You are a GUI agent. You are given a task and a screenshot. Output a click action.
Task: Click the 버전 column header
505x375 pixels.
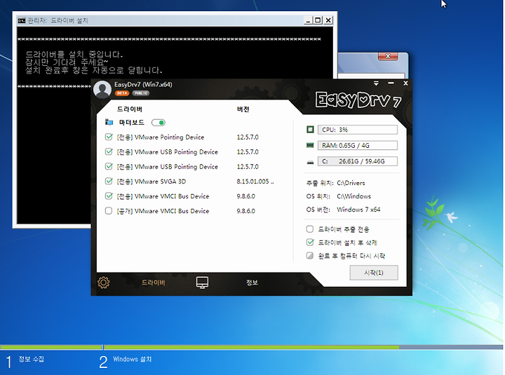pyautogui.click(x=243, y=109)
